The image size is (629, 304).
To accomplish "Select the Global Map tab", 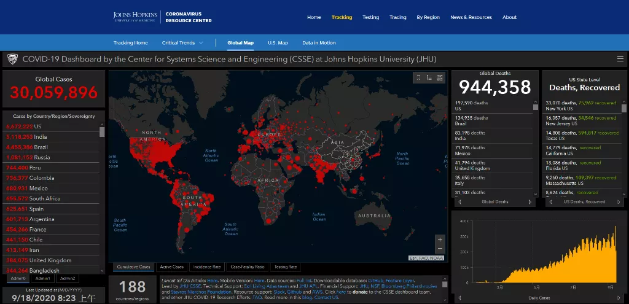I will tap(240, 43).
